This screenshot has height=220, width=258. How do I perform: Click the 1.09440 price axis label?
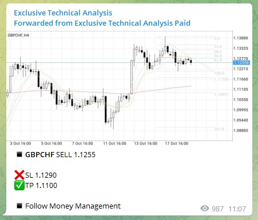click(x=241, y=120)
